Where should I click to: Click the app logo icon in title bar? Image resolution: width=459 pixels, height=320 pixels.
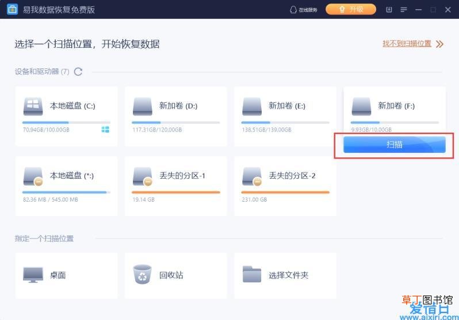tap(12, 9)
